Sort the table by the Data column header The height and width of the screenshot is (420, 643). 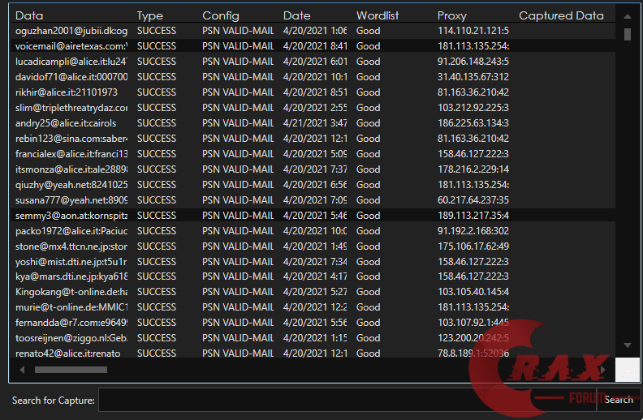point(29,15)
